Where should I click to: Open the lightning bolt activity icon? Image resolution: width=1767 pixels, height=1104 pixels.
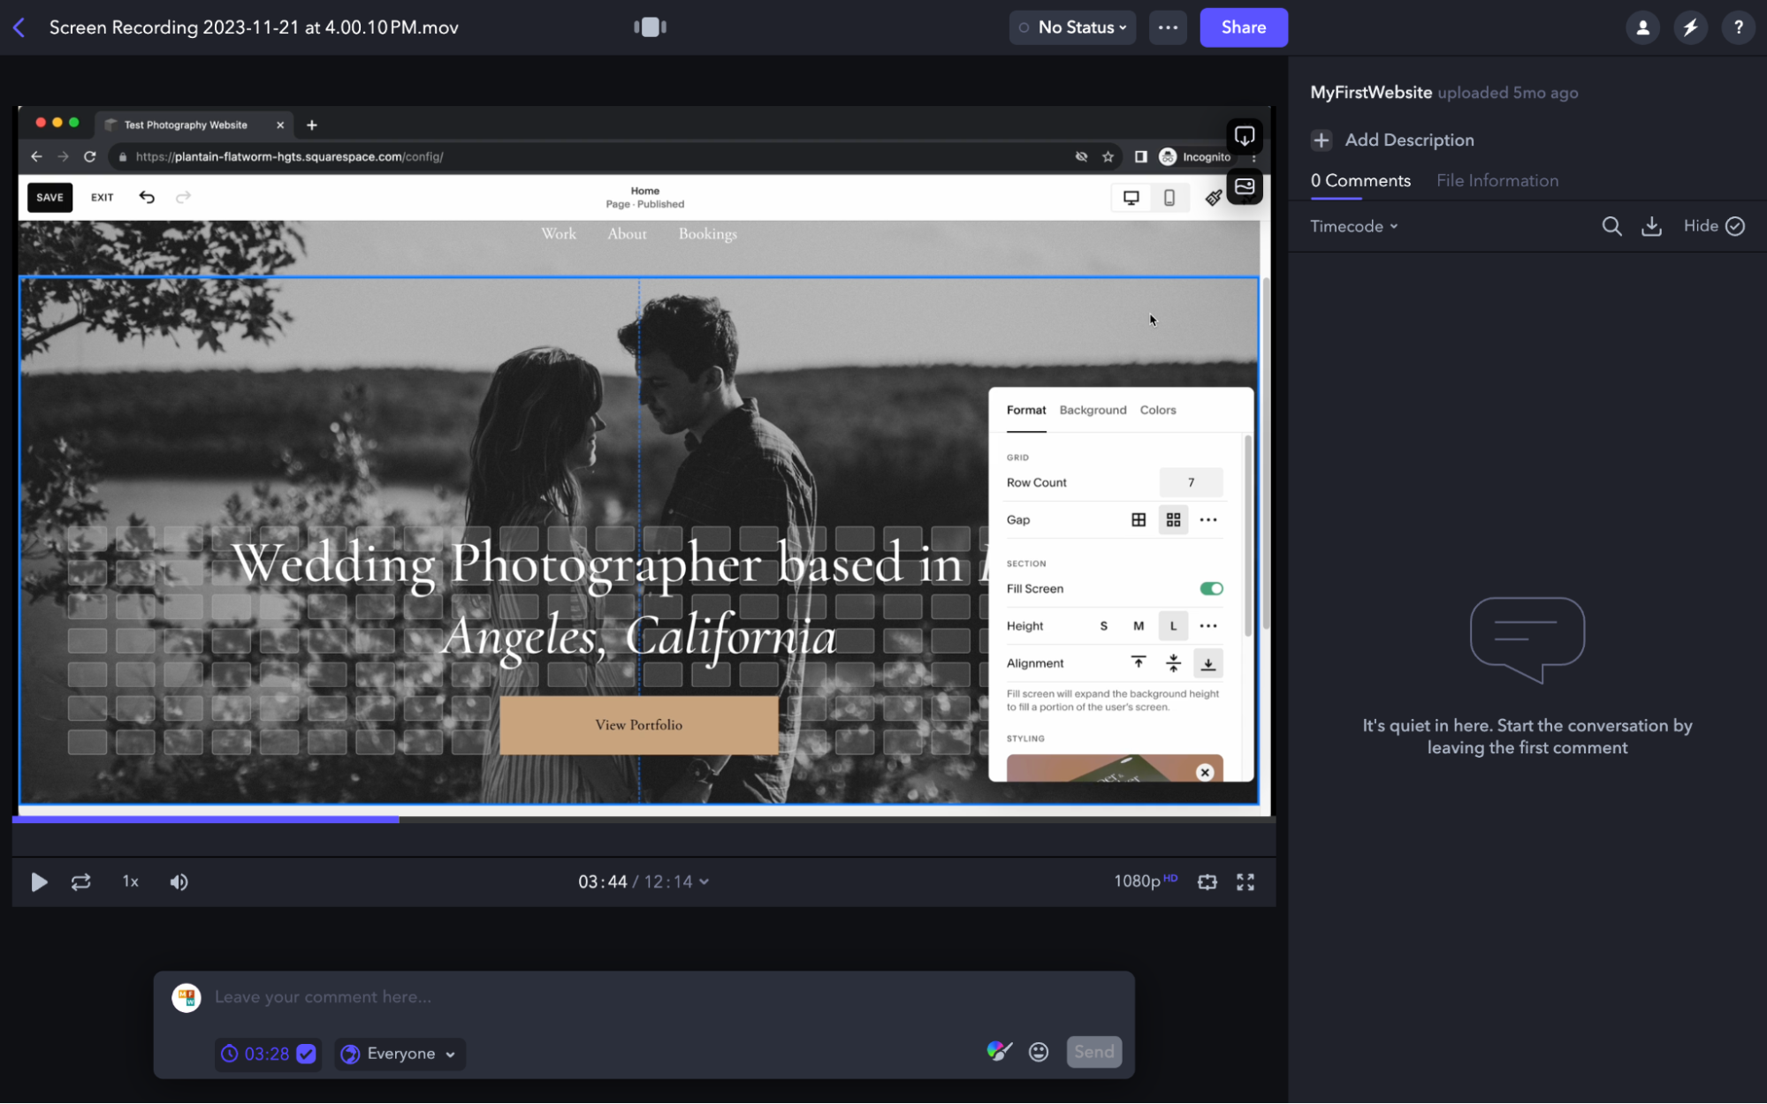coord(1690,27)
